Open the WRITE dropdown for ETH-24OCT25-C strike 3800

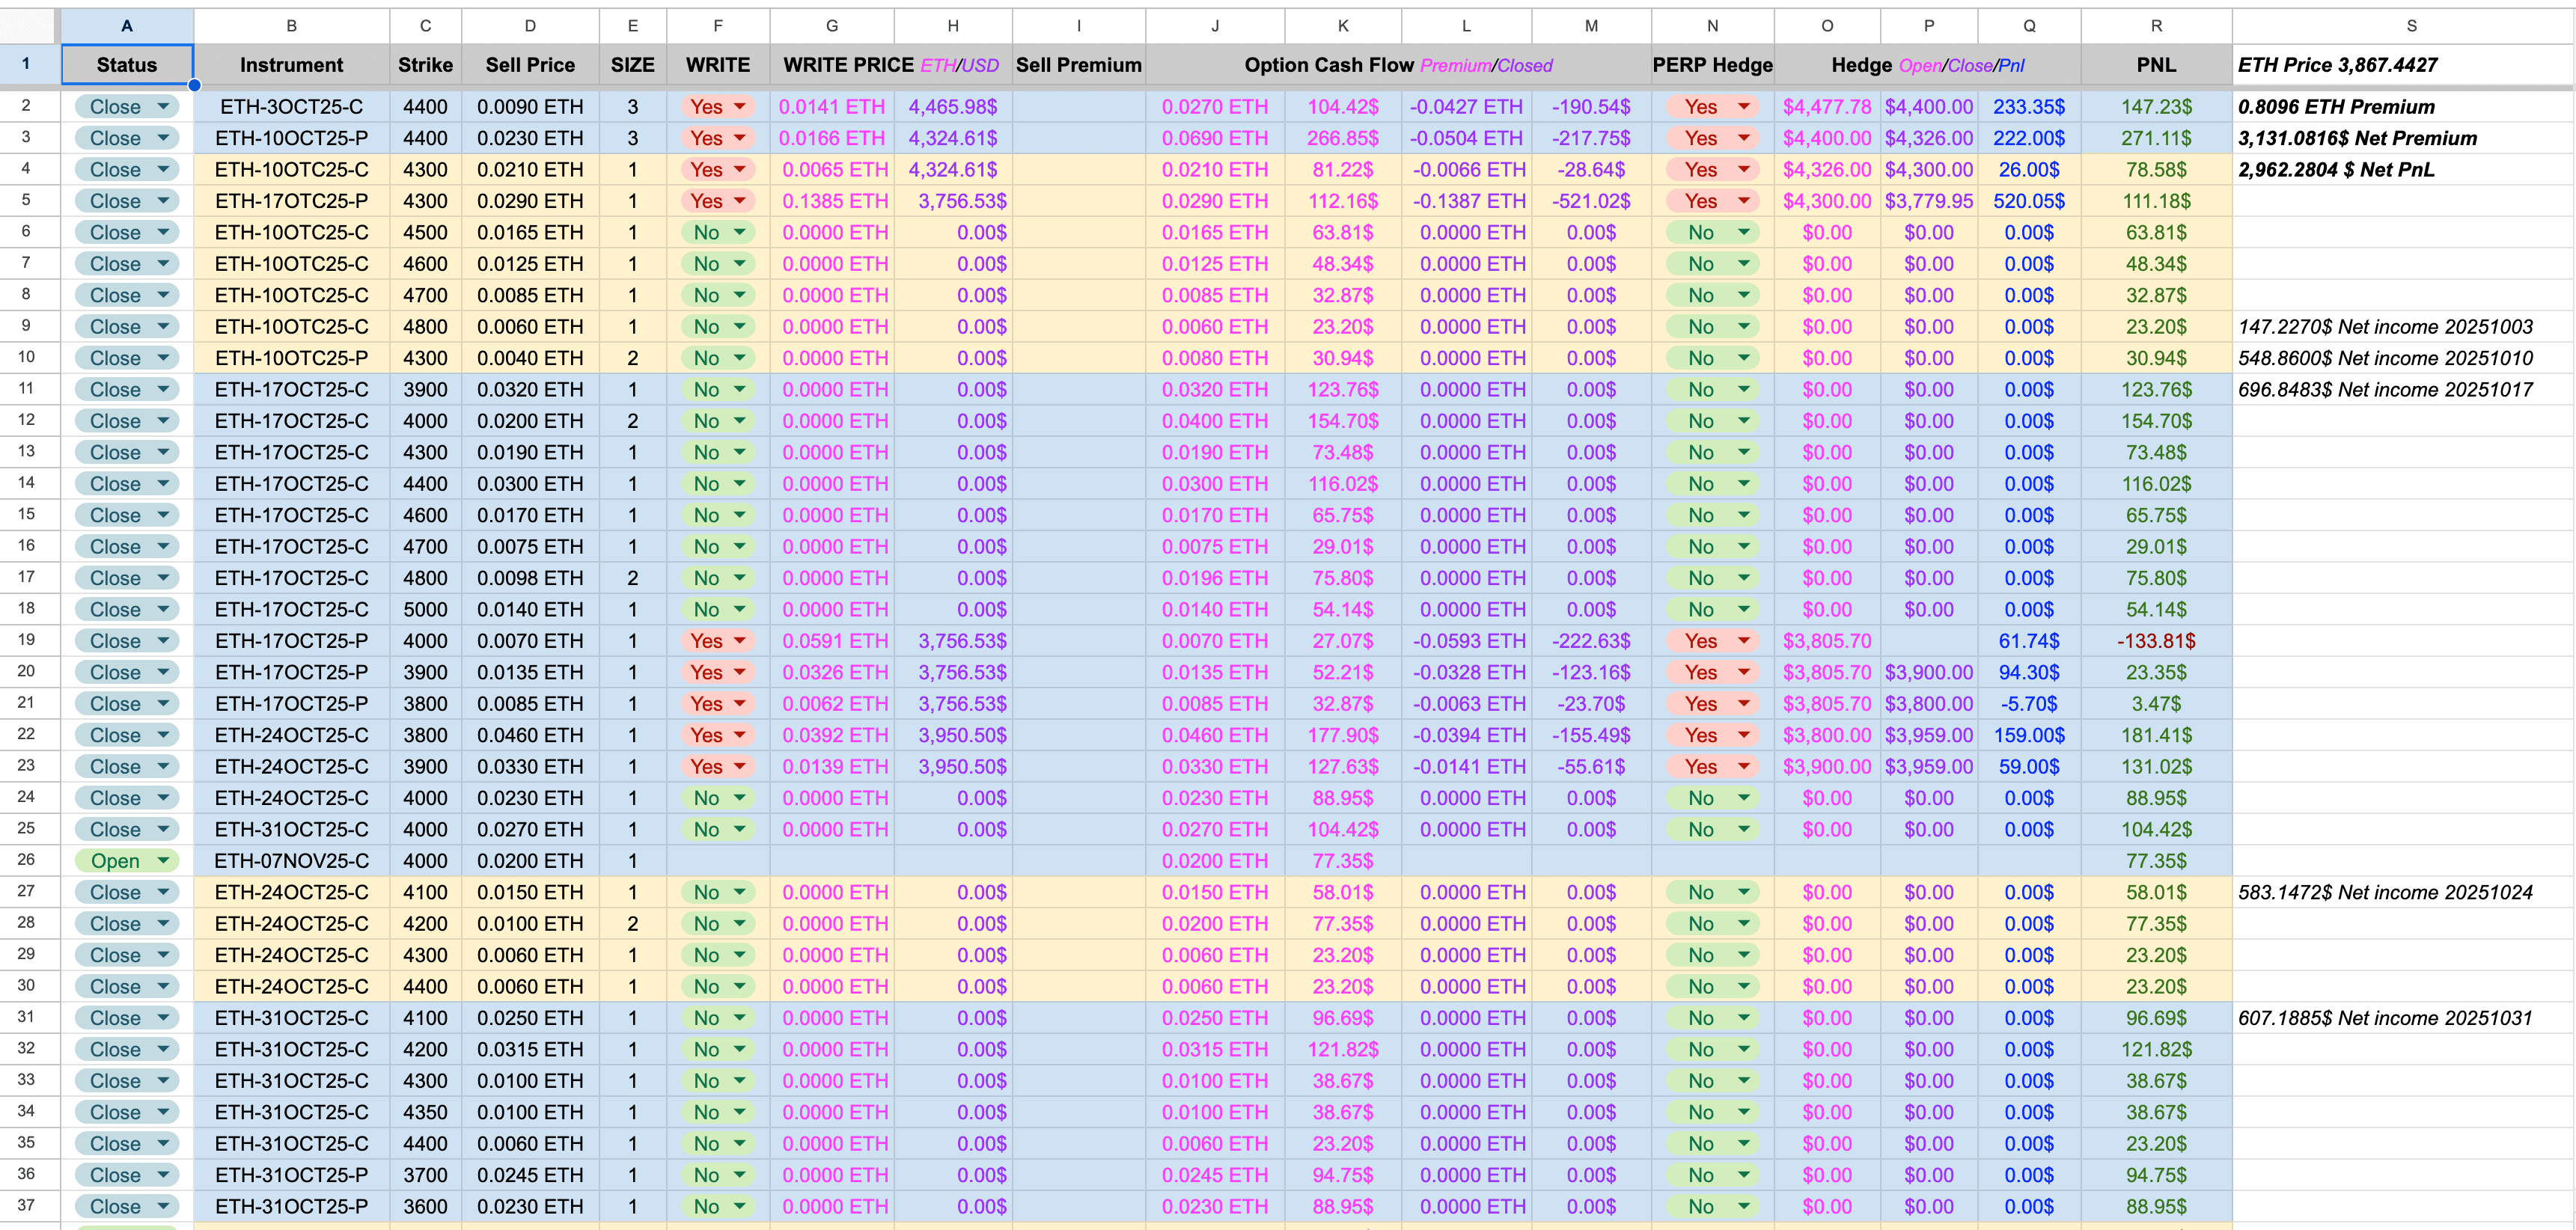pyautogui.click(x=717, y=735)
